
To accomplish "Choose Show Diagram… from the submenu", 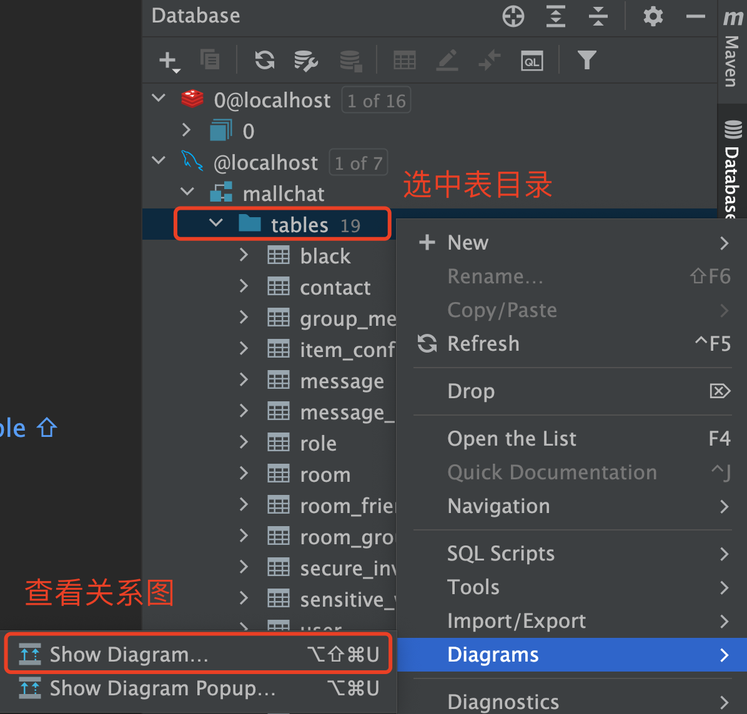I will [x=198, y=654].
